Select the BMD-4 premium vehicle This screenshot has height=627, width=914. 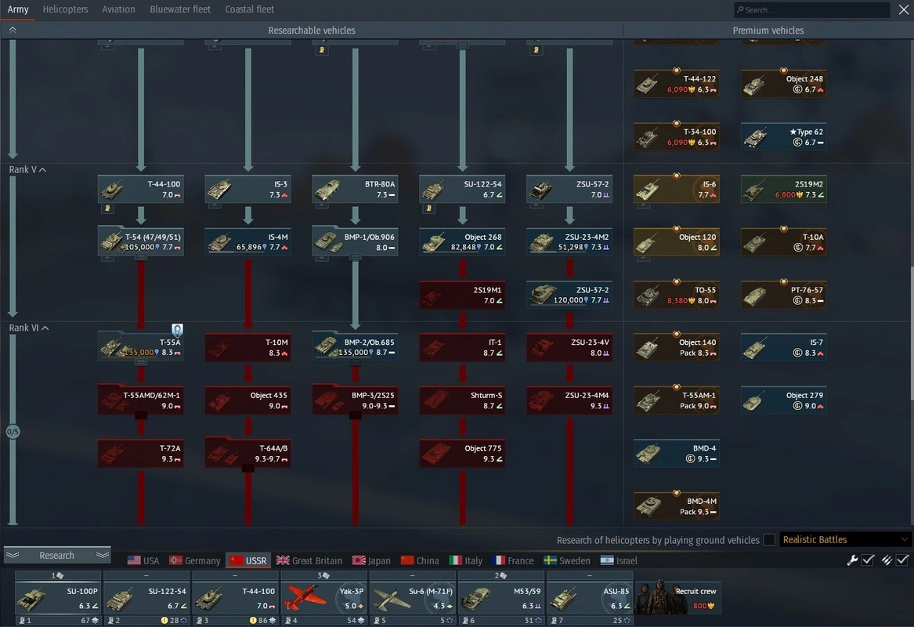677,454
